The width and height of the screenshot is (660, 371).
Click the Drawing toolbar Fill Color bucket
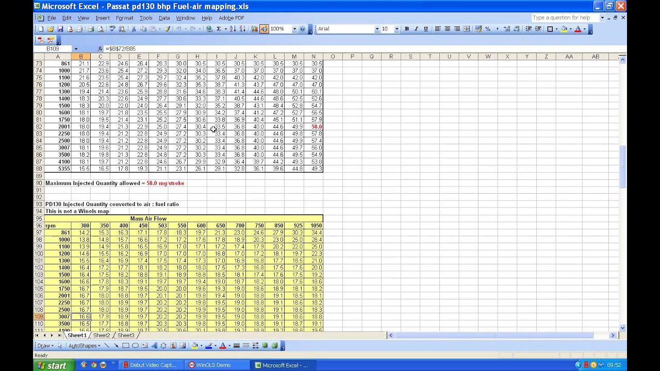click(x=195, y=346)
